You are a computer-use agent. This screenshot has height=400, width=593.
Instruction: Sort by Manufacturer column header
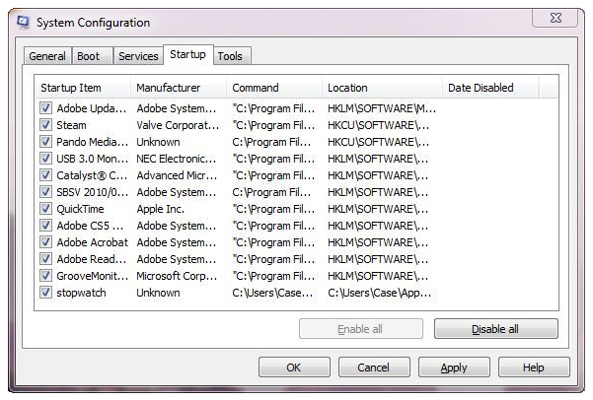[x=179, y=88]
